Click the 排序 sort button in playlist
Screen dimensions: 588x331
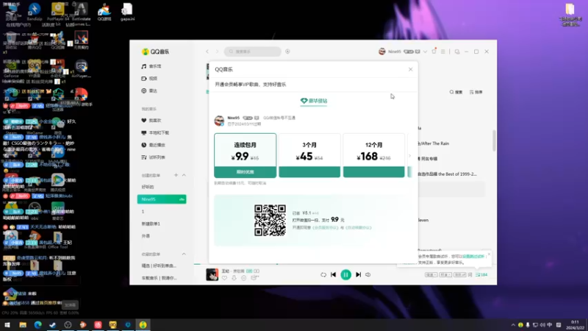[x=476, y=92]
